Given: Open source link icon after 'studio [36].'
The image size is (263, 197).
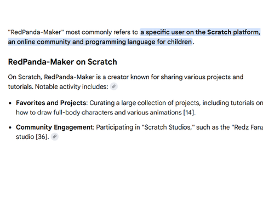Looking at the screenshot, I should pos(54,137).
